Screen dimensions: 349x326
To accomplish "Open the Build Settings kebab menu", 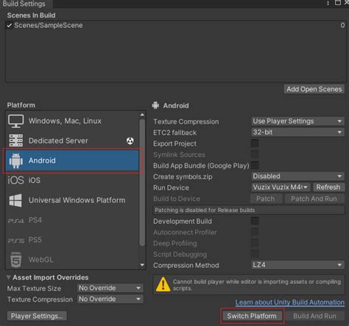I will tap(328, 3).
